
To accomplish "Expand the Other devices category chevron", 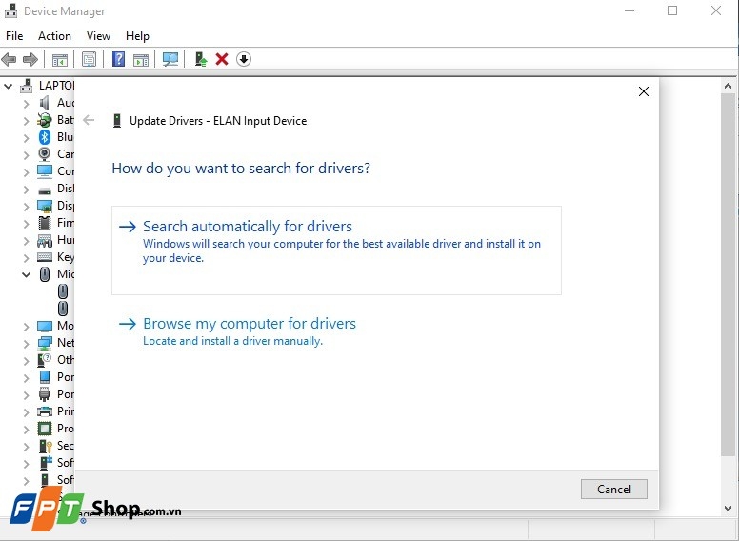I will tap(26, 361).
